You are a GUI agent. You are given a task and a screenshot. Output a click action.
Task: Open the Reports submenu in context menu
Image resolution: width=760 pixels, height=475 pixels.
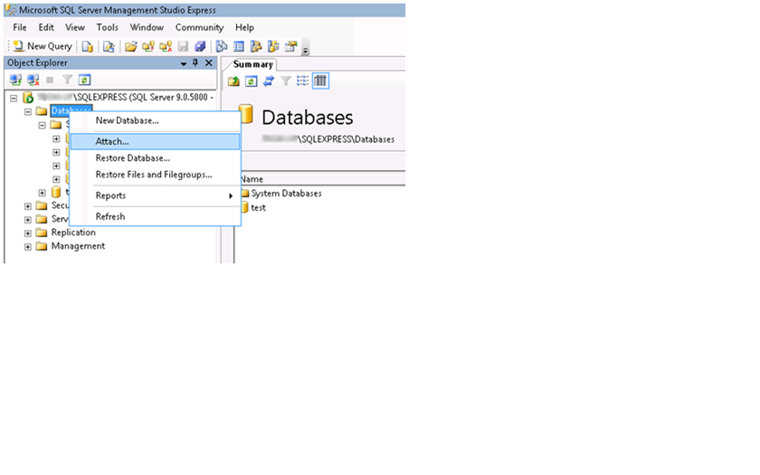(x=155, y=195)
